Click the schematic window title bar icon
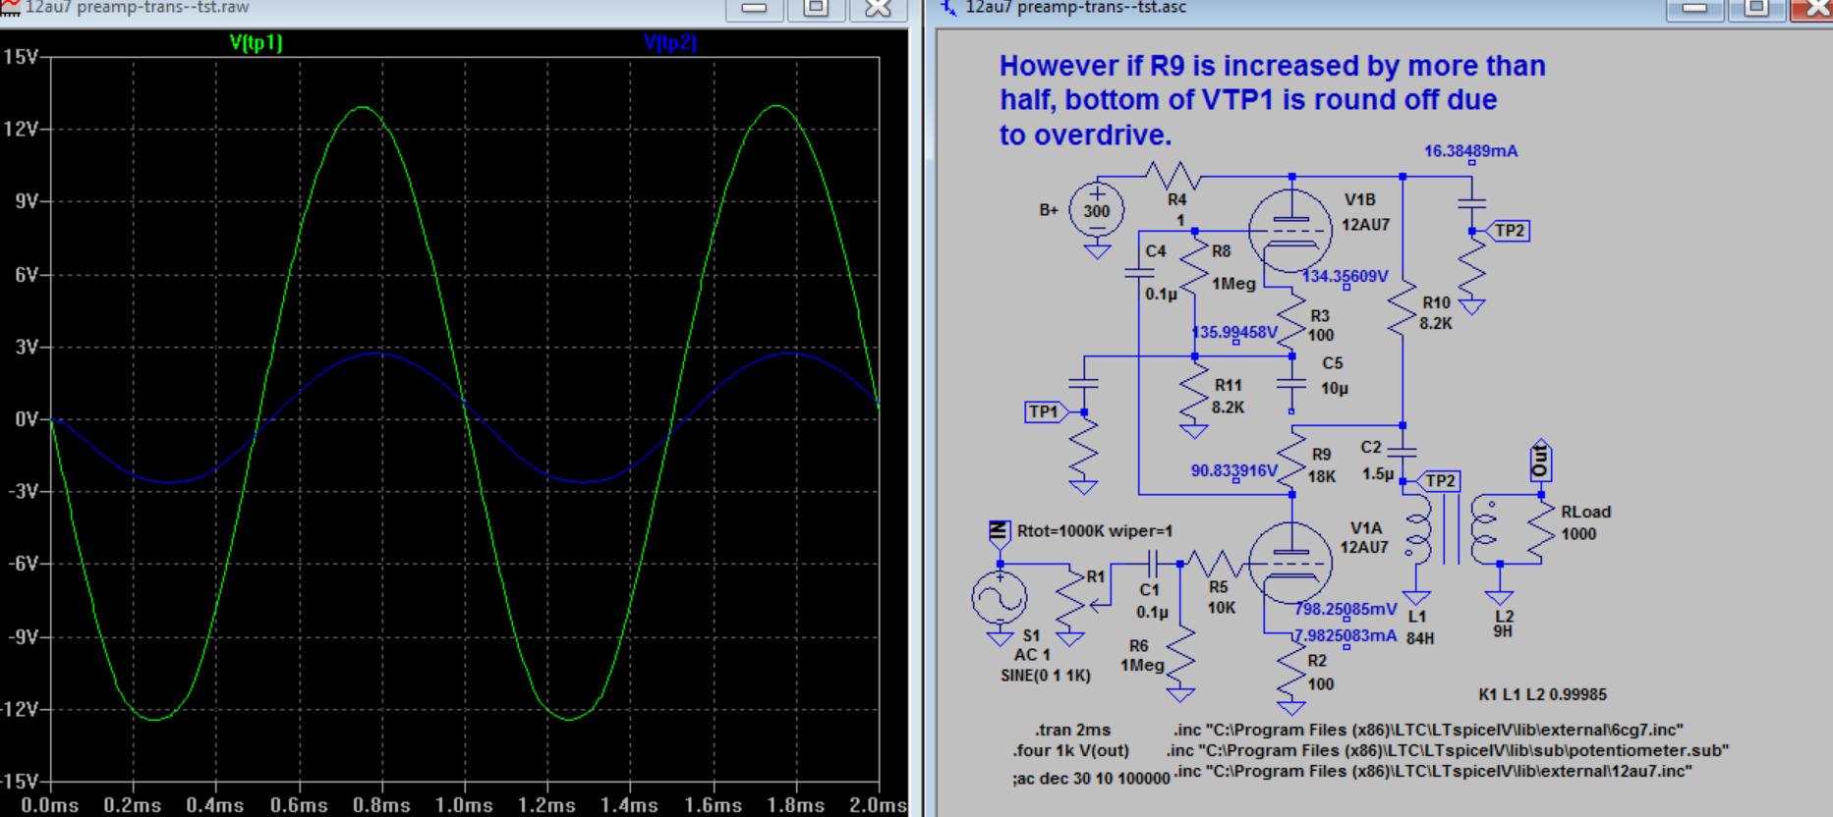Viewport: 1833px width, 817px height. (x=947, y=8)
